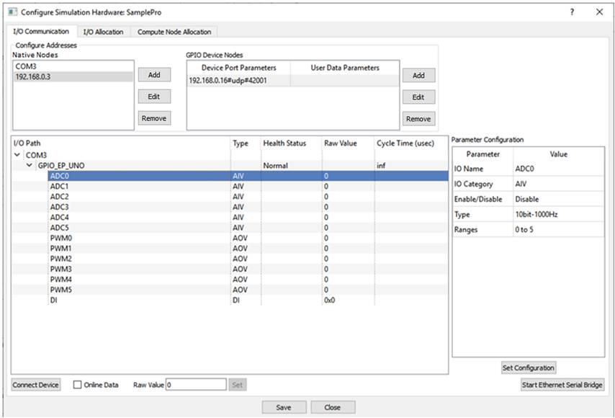Collapse the GPIO_EP_UNO tree node

(x=29, y=166)
